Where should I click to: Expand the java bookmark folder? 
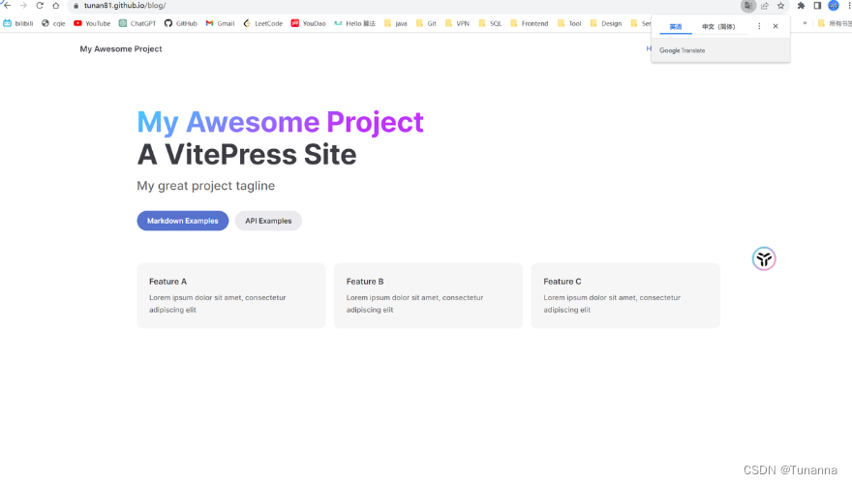click(396, 23)
